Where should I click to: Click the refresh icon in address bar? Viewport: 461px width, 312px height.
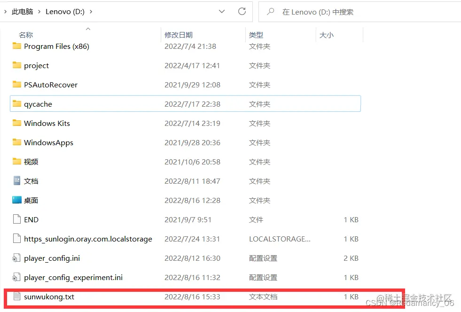click(242, 12)
